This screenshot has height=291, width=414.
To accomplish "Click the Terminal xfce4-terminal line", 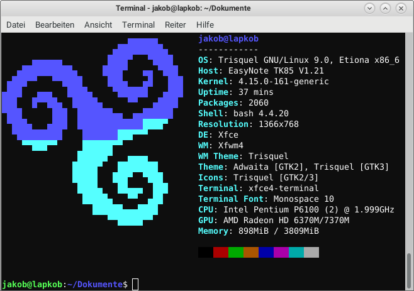I will click(x=259, y=189).
